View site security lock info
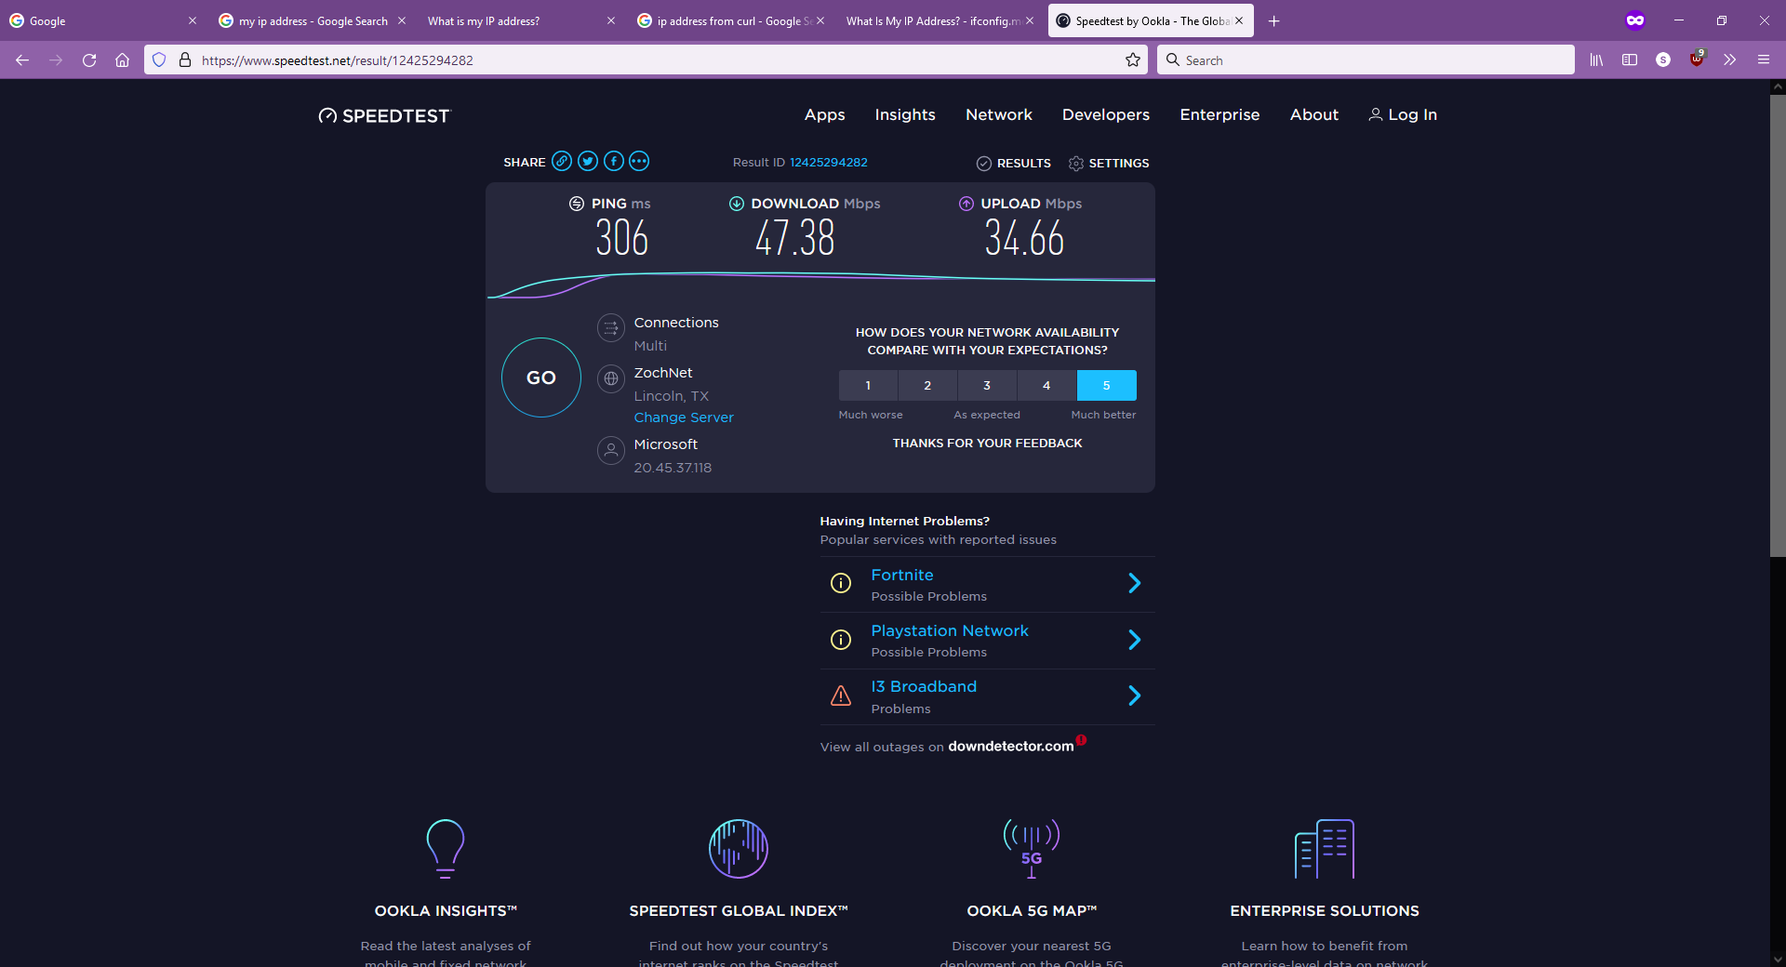Screen dimensions: 1786x967 click(x=185, y=60)
